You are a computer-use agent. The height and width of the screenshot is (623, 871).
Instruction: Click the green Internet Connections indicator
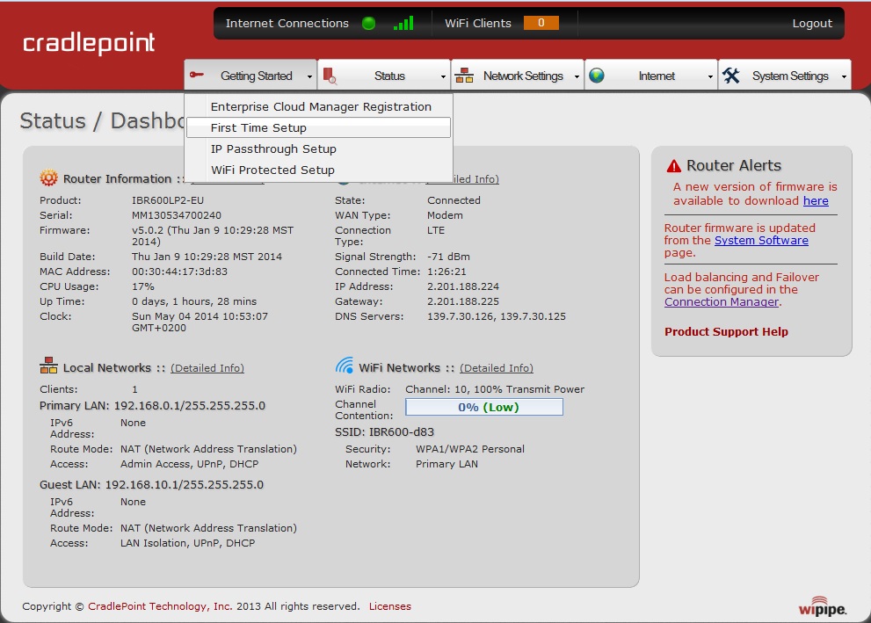[x=369, y=24]
